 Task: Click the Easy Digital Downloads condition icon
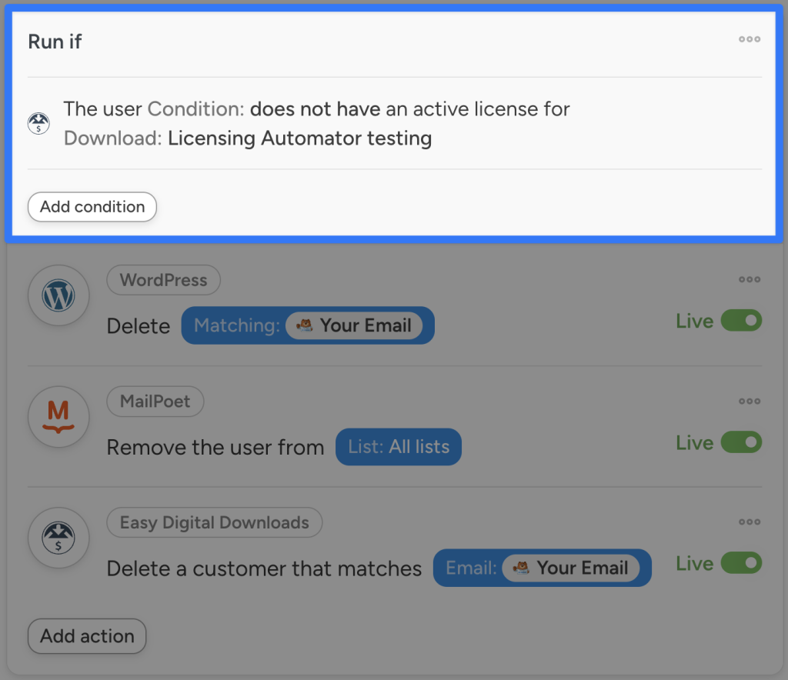point(38,123)
